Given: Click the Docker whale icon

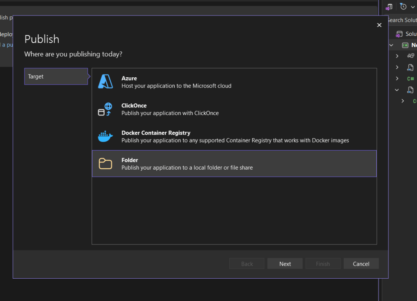Looking at the screenshot, I should pyautogui.click(x=105, y=136).
